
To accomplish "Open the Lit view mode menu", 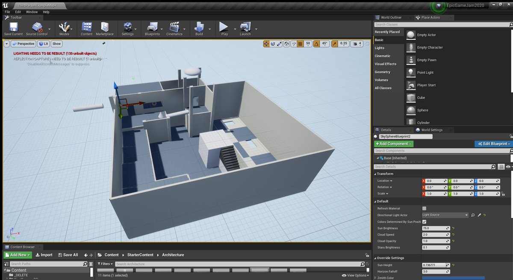I will click(43, 44).
